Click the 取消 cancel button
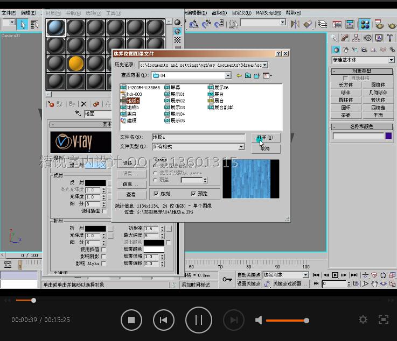397x341 pixels. click(266, 149)
